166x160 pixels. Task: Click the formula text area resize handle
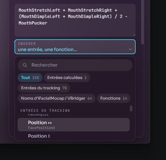coord(134,35)
